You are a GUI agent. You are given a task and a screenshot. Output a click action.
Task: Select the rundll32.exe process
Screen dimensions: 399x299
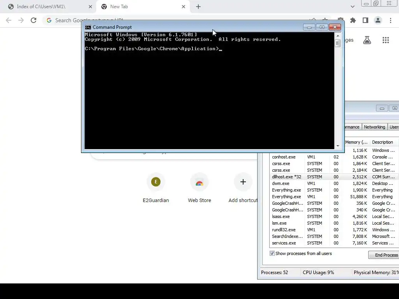point(334,230)
